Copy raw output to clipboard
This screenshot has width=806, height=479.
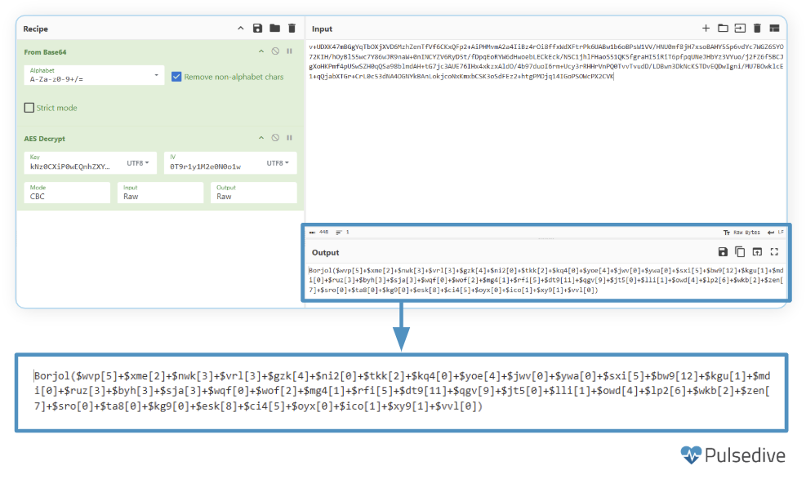click(740, 252)
